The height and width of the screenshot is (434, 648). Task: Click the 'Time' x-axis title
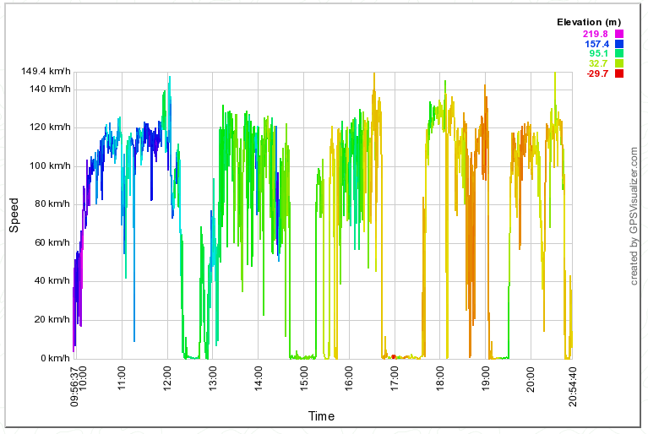click(x=321, y=416)
